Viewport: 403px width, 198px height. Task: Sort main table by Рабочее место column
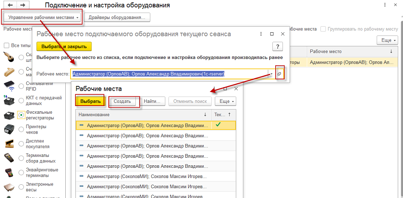[352, 52]
